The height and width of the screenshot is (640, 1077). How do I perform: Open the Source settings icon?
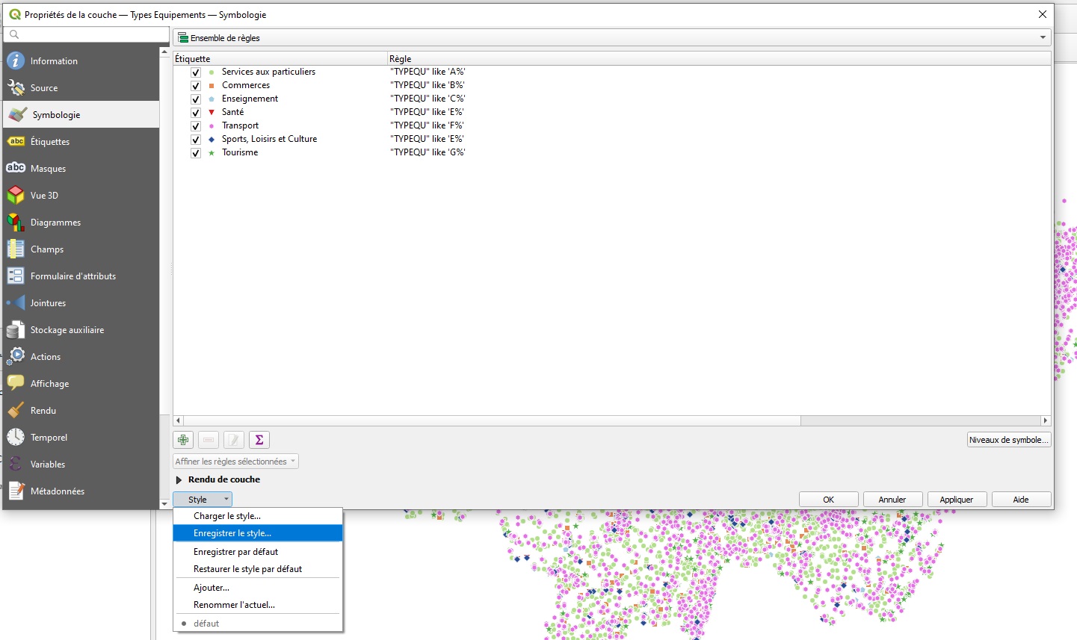(x=16, y=88)
